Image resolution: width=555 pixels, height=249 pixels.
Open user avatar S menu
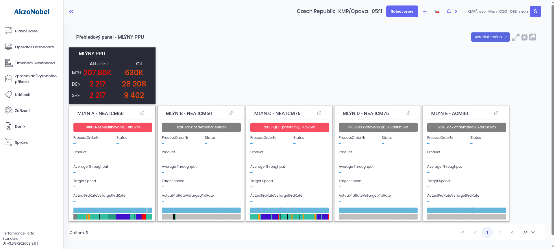pos(535,12)
